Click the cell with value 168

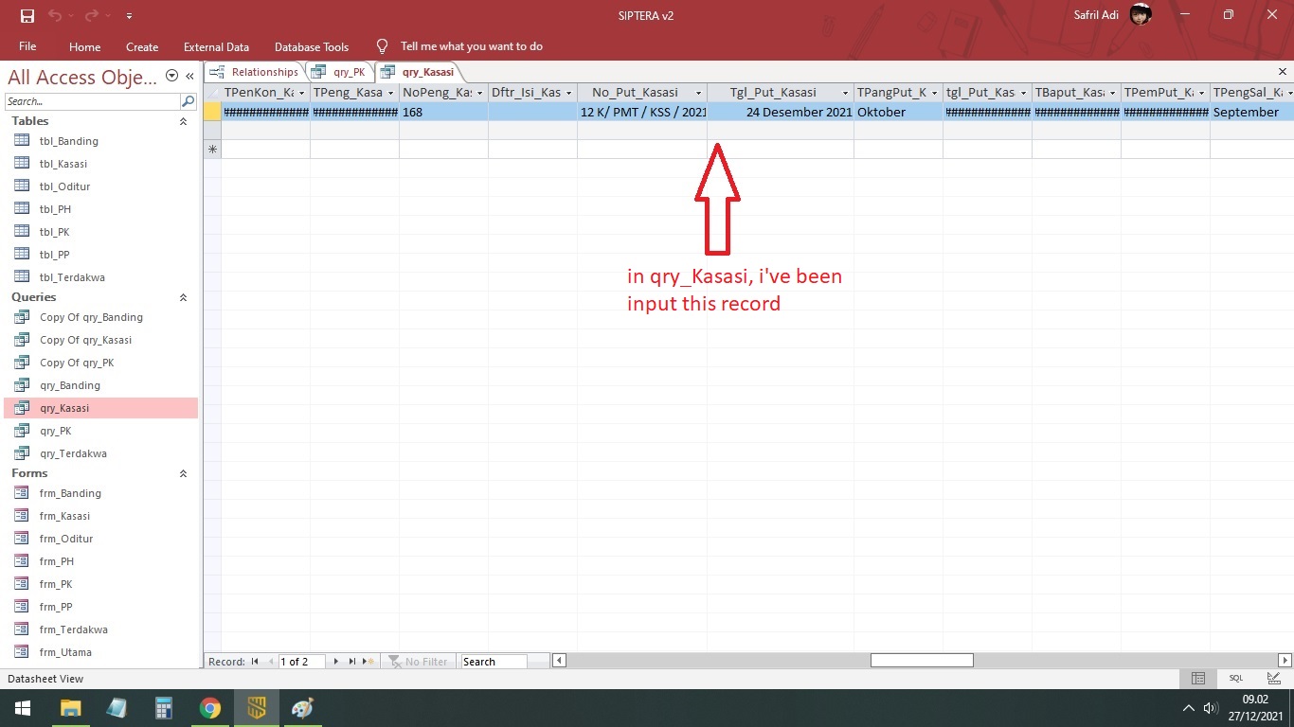(x=443, y=112)
